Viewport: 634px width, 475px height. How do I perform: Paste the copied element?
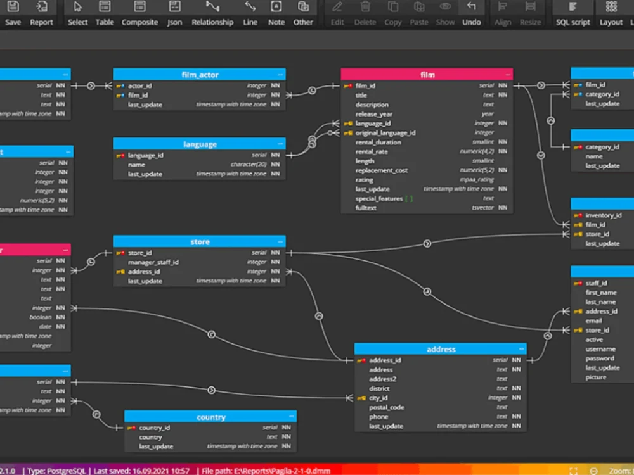point(419,14)
